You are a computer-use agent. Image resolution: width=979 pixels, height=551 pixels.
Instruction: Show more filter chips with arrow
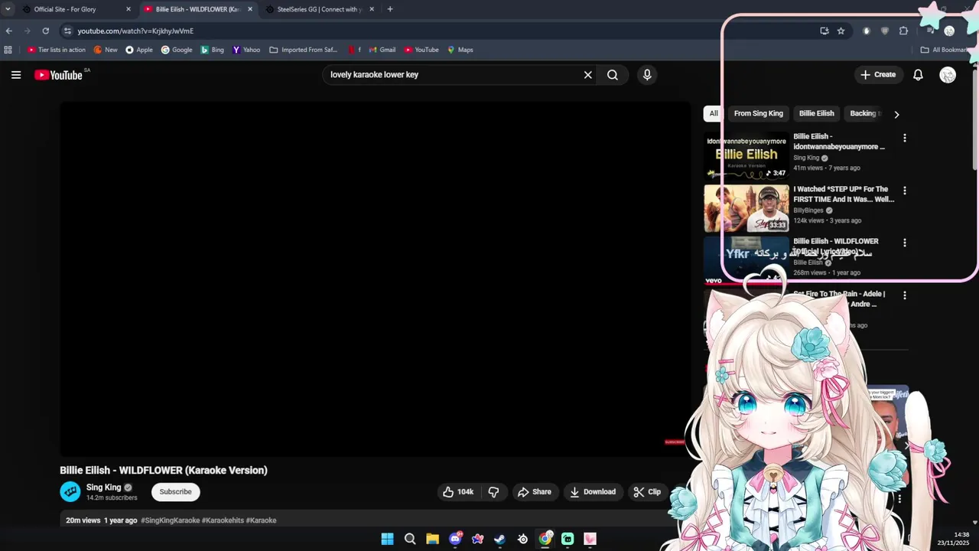[896, 114]
